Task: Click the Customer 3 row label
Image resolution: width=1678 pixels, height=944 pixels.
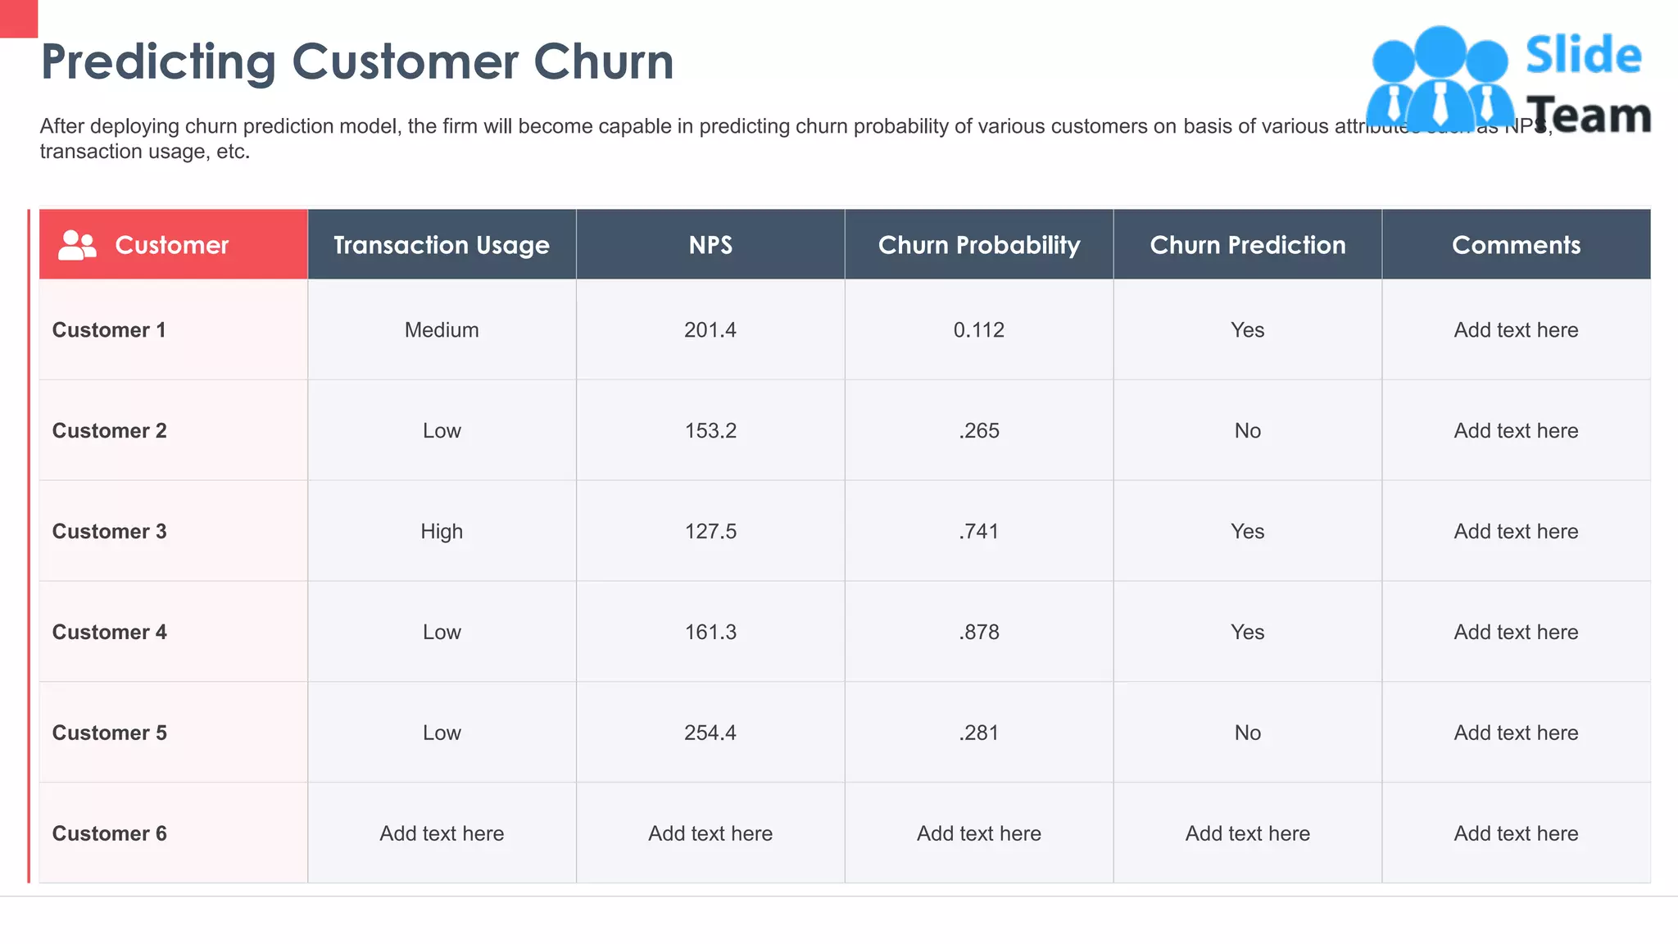Action: [109, 532]
